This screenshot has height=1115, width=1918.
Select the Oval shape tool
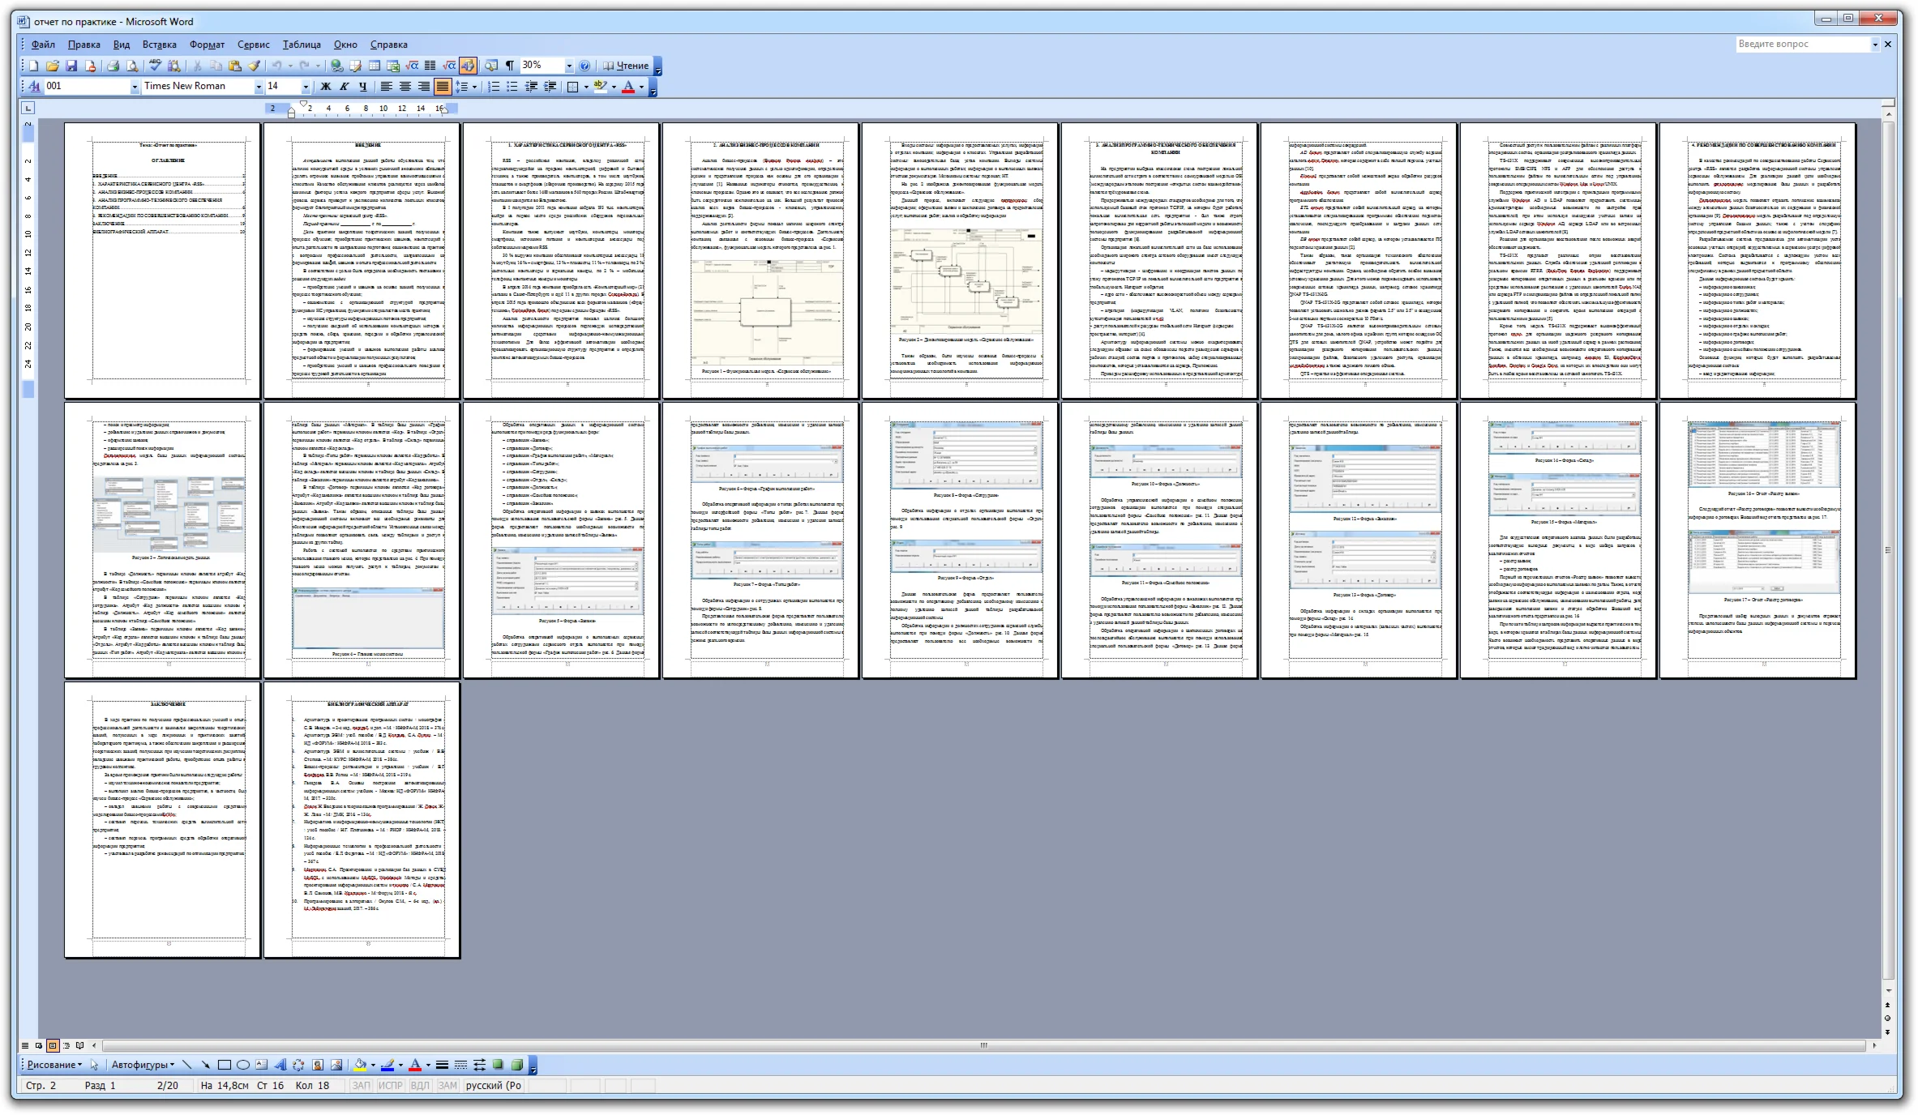242,1065
